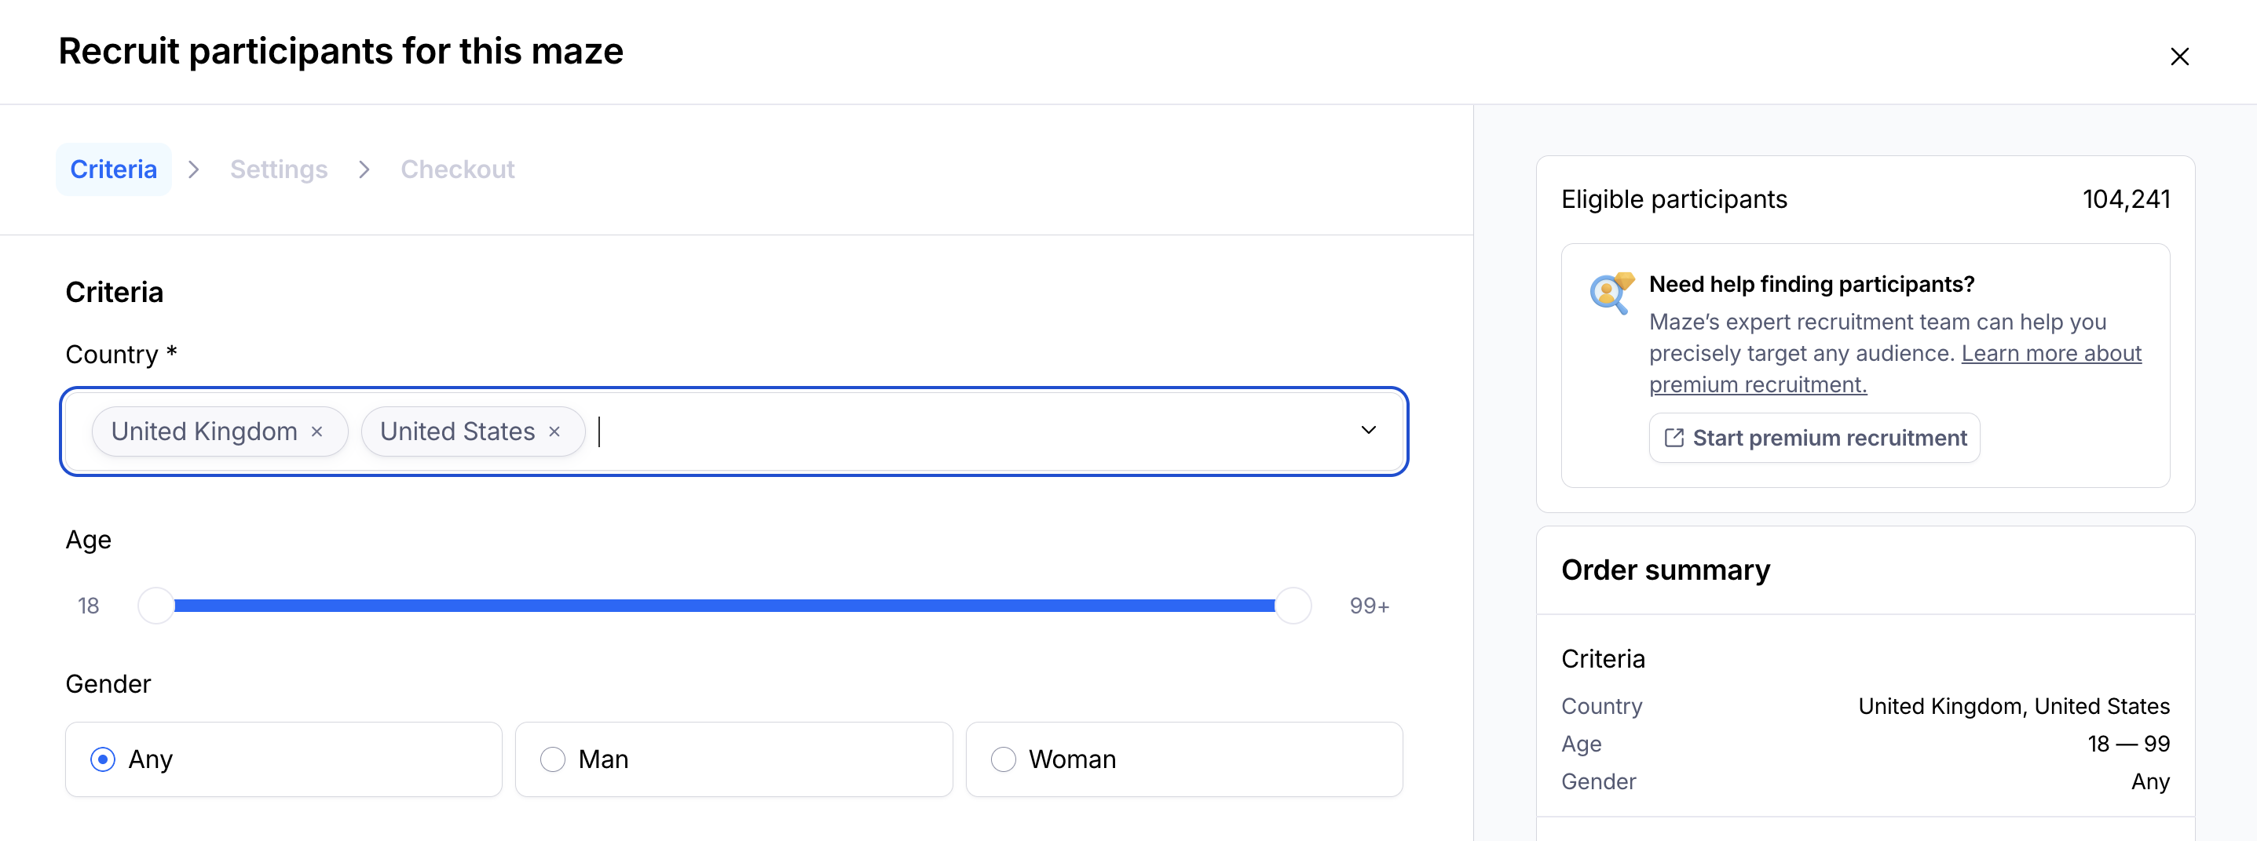Select the Man gender option
This screenshot has width=2257, height=841.
point(553,759)
